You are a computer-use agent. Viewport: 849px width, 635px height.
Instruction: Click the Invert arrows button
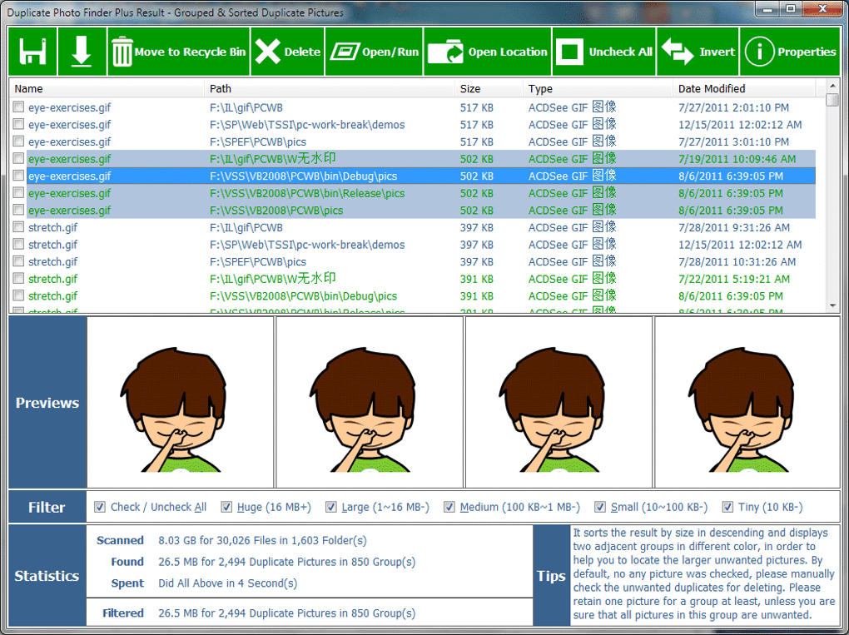pos(698,52)
